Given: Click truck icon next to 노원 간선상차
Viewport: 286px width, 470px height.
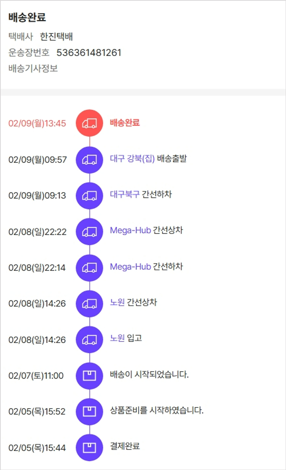Looking at the screenshot, I should pos(90,304).
